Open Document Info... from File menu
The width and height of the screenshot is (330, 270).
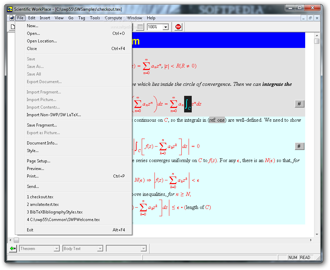[73, 143]
